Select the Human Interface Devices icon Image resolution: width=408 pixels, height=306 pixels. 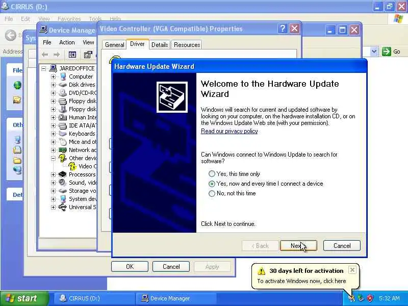coord(63,117)
